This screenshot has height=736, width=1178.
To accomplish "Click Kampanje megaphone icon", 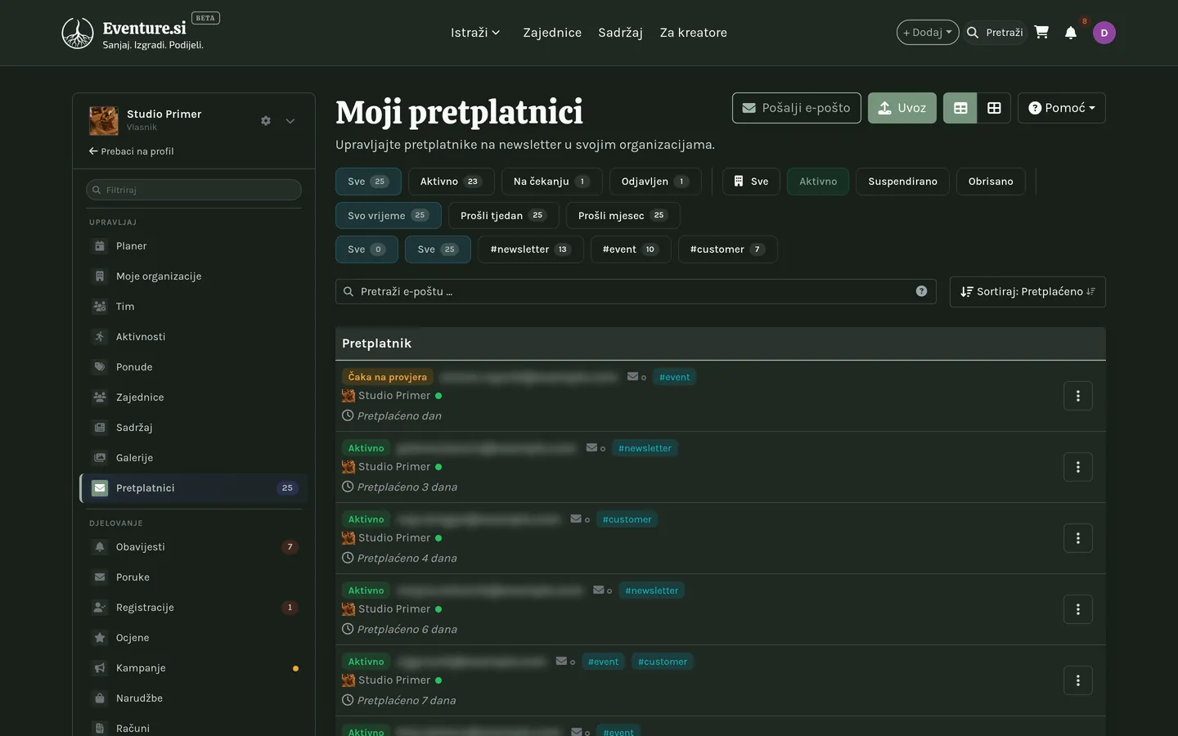I will (x=100, y=668).
